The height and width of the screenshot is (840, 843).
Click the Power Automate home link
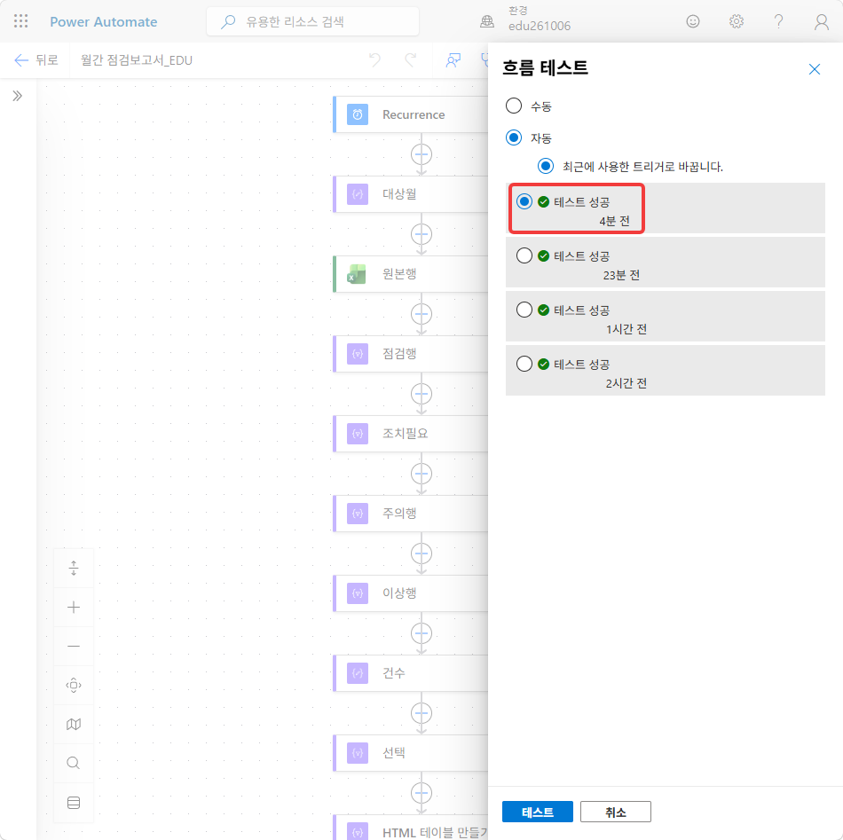pyautogui.click(x=104, y=22)
